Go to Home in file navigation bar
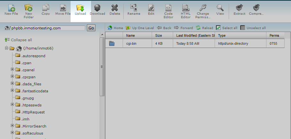Viewport: 291px width, 139px height. (115, 28)
